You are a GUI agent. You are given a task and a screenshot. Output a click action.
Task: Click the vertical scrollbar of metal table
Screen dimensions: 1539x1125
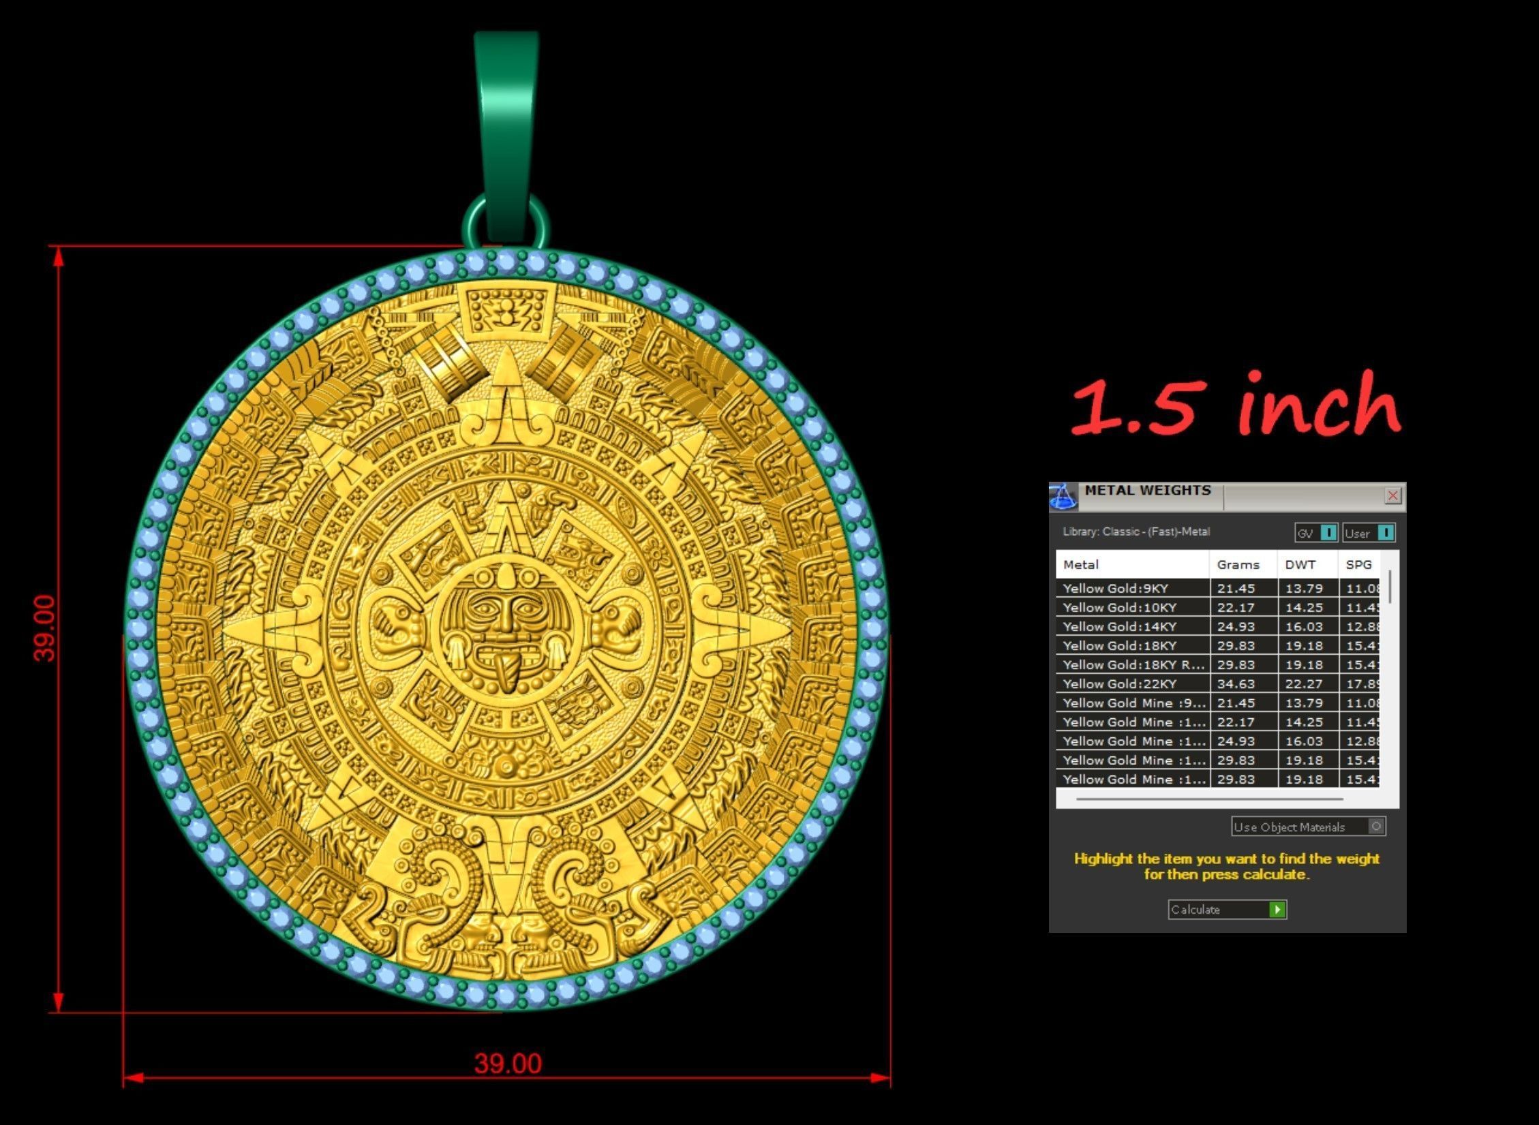click(1389, 587)
